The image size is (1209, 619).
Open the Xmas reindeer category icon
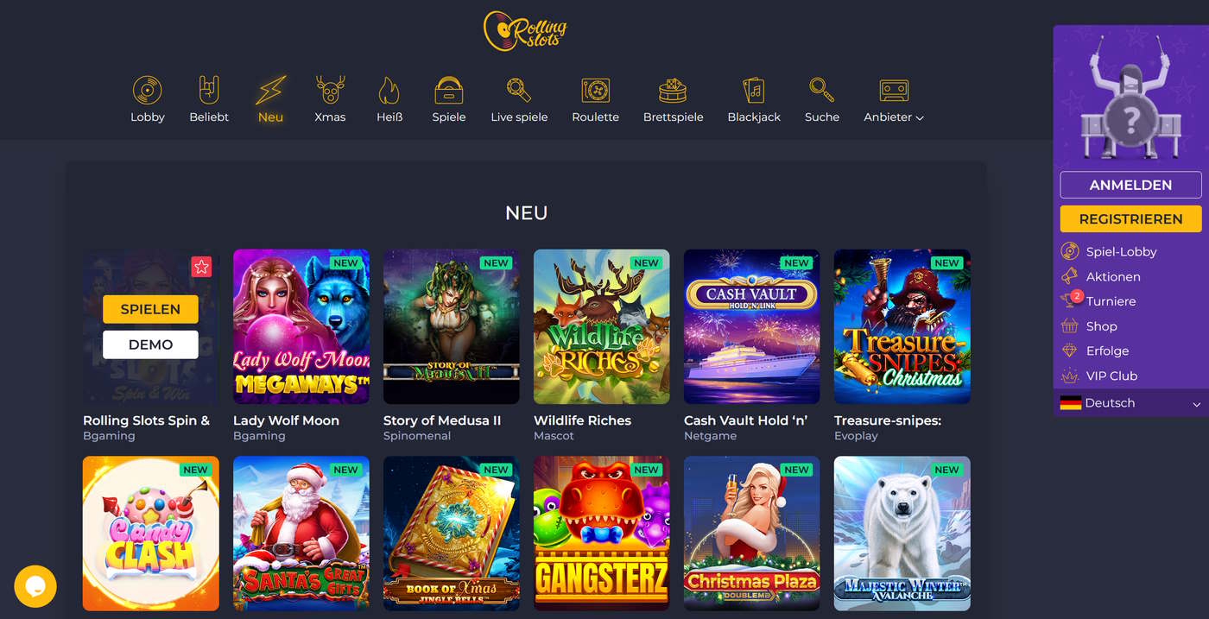pyautogui.click(x=330, y=91)
